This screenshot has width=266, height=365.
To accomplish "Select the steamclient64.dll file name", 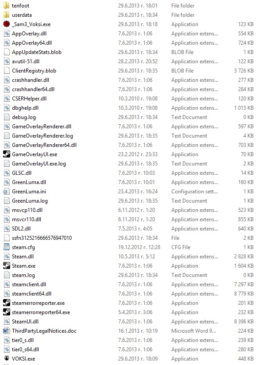I will click(x=31, y=294).
